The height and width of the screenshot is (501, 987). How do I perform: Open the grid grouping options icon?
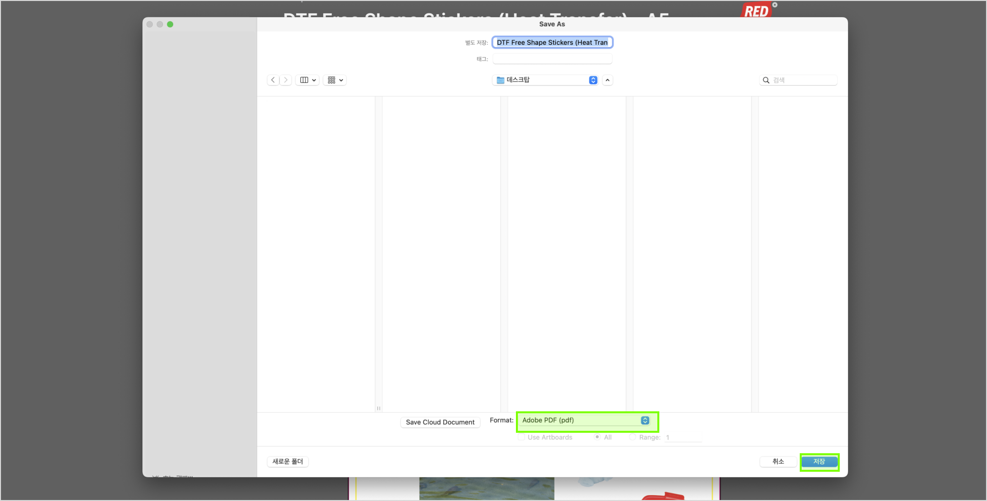335,80
